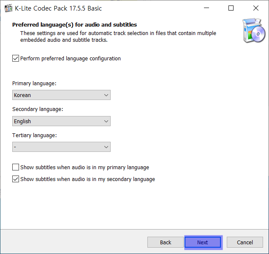The image size is (269, 254).
Task: Minimize the installer window
Action: pyautogui.click(x=207, y=8)
